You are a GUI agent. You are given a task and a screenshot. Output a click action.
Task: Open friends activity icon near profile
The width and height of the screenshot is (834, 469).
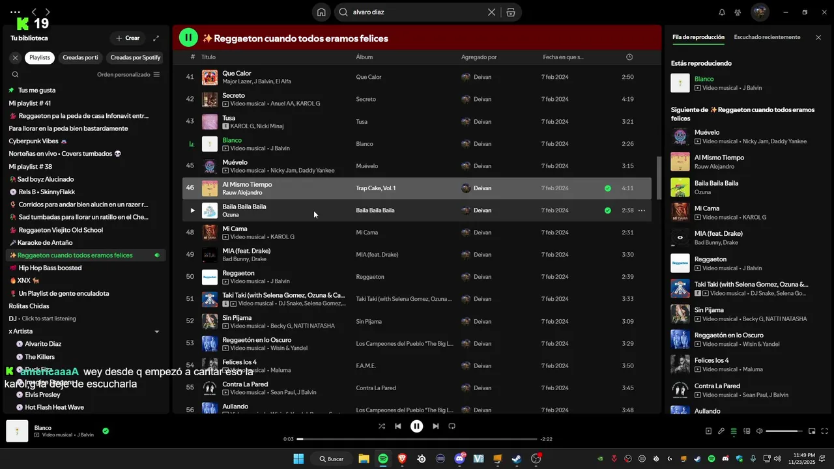click(738, 12)
